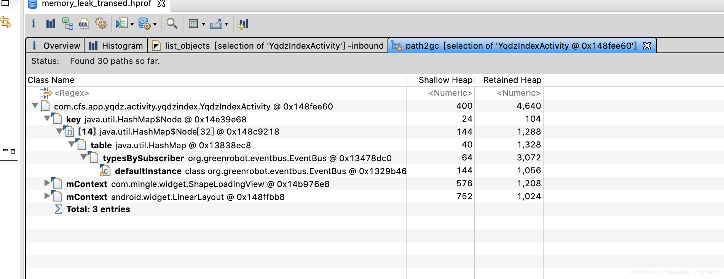Minimize the left side panel
Image resolution: width=724 pixels, height=279 pixels.
(x=5, y=151)
